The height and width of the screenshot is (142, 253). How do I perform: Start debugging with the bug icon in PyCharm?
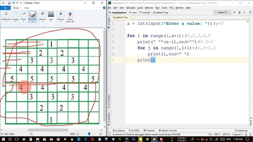[x=240, y=12]
